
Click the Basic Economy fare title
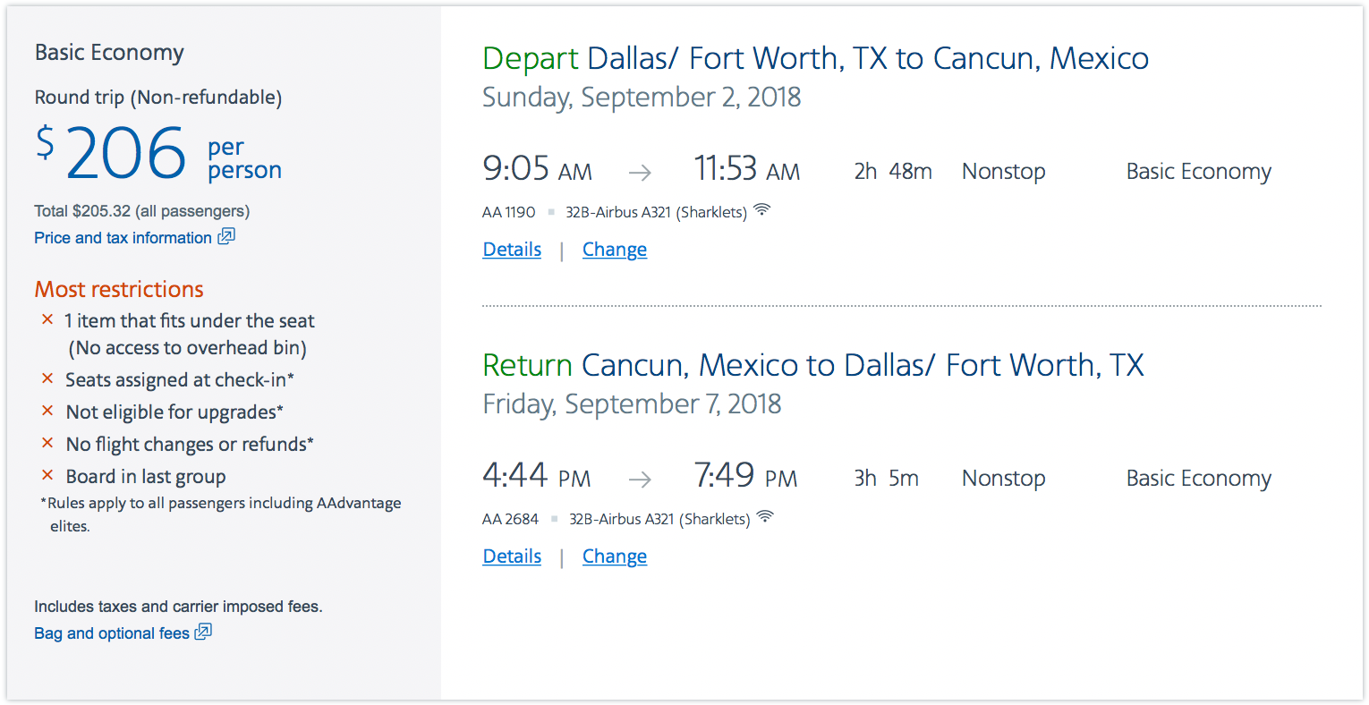click(109, 53)
